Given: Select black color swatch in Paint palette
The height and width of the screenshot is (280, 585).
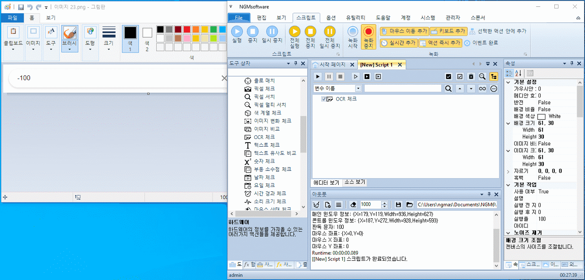Looking at the screenshot, I should [160, 29].
